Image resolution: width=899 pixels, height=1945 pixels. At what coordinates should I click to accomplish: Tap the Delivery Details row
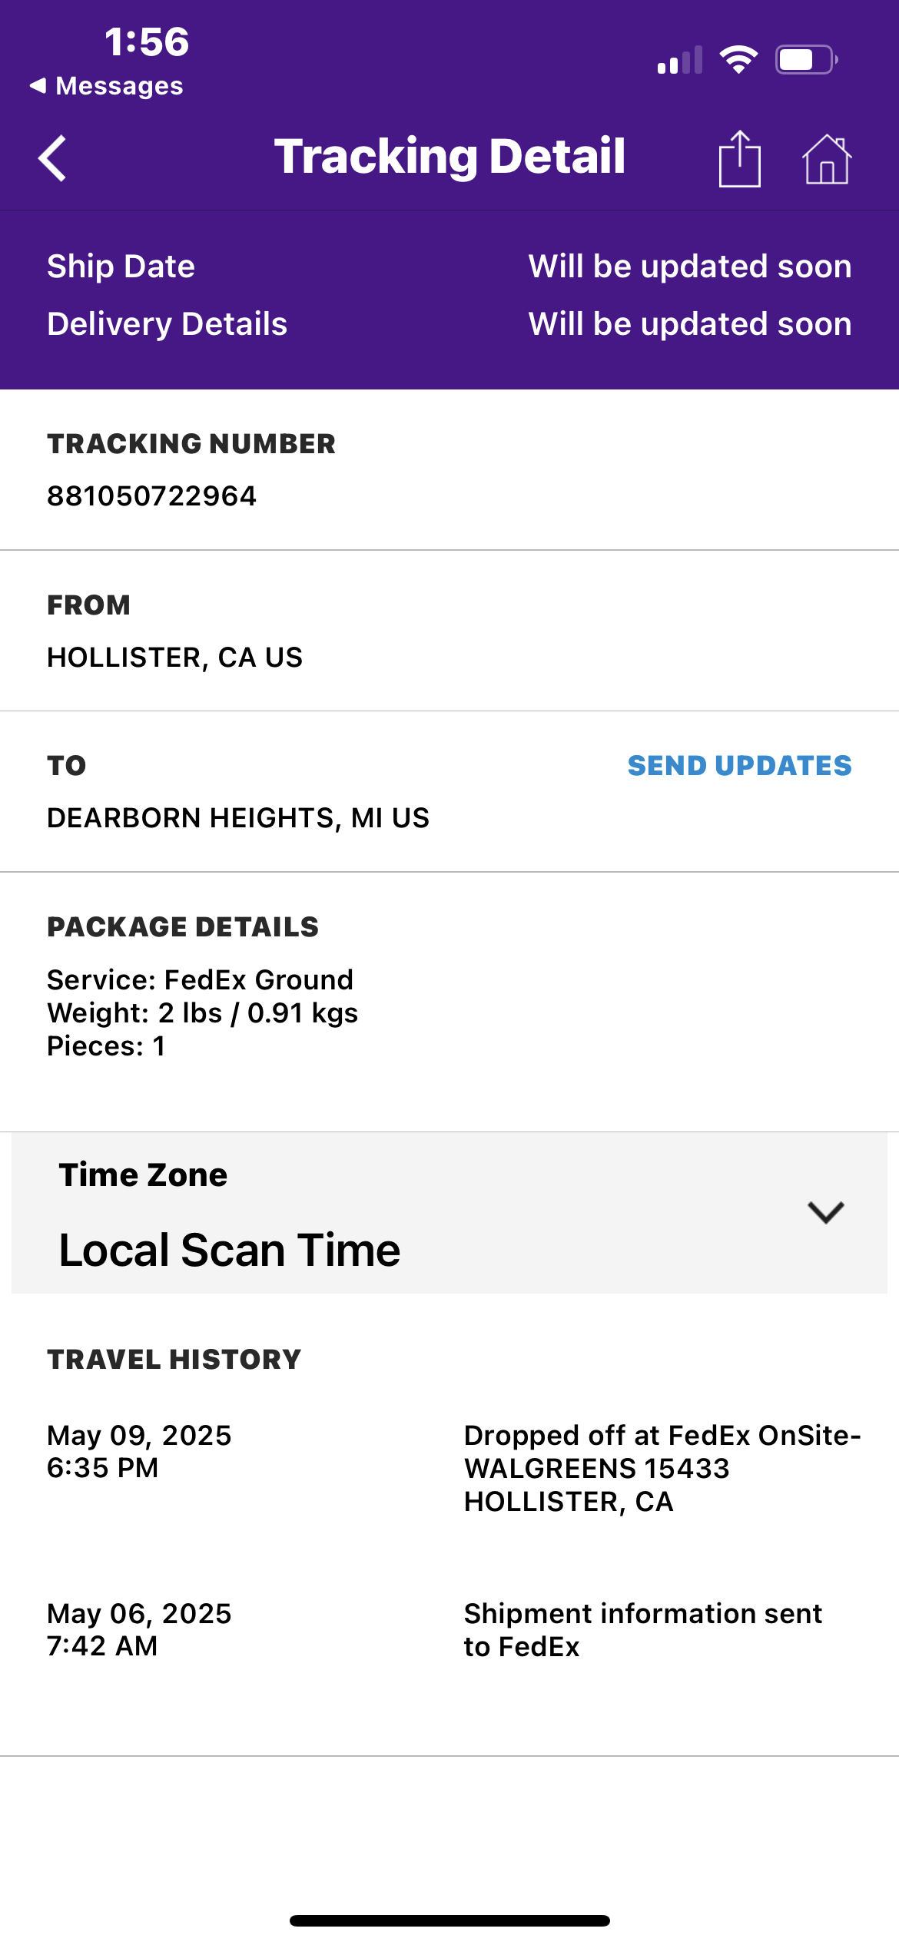tap(449, 324)
